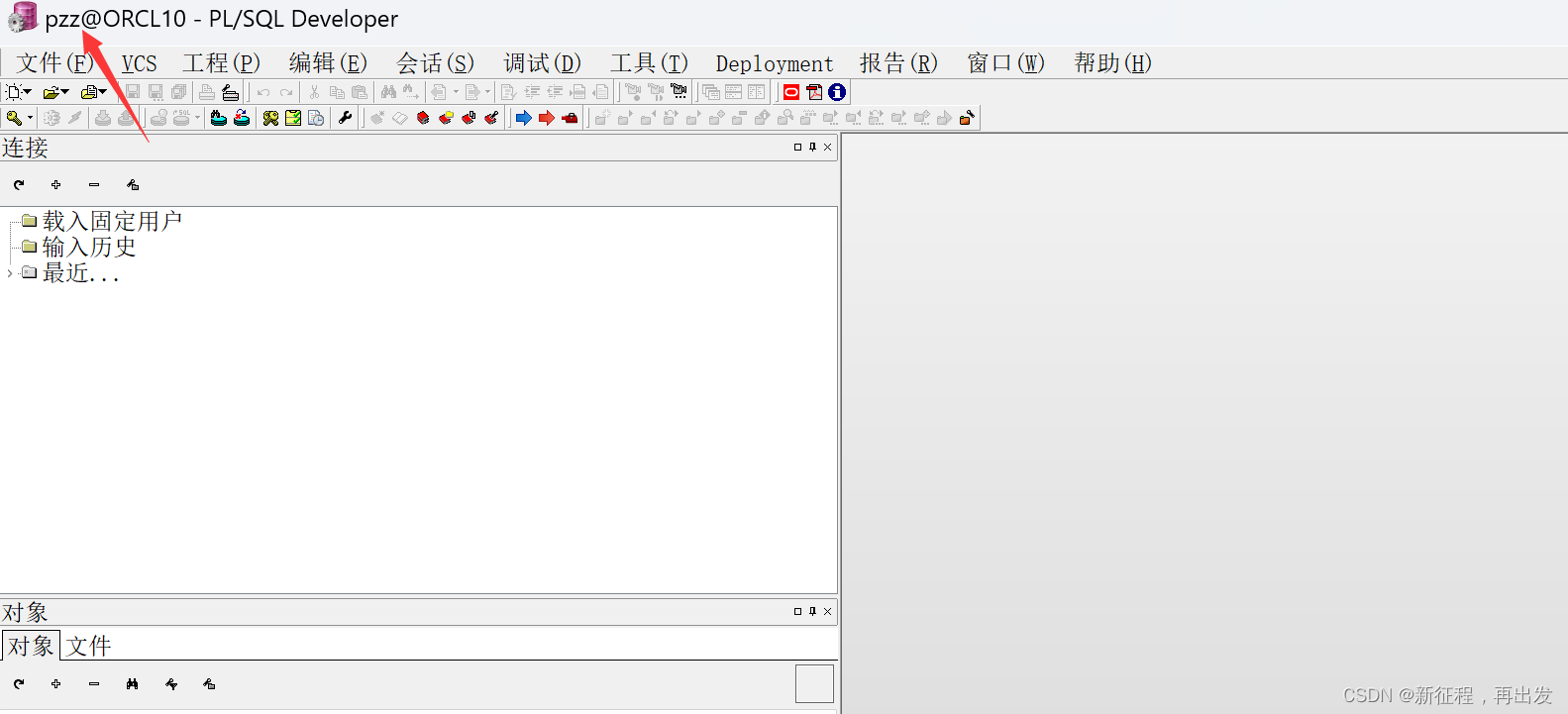The image size is (1568, 714).
Task: Click the blue right arrow icon
Action: [x=524, y=118]
